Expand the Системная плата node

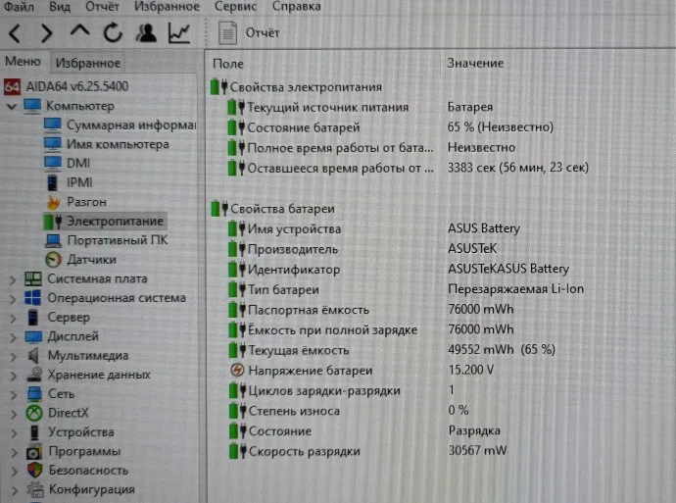pyautogui.click(x=13, y=280)
